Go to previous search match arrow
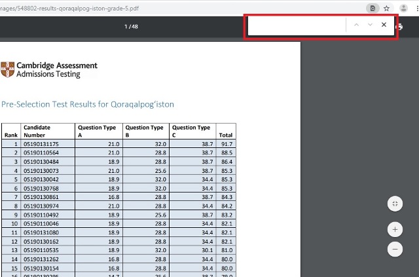The image size is (419, 277). tap(356, 25)
